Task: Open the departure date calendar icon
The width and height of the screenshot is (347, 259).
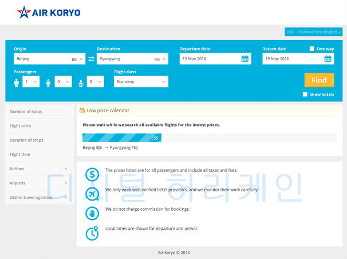Action: (245, 58)
